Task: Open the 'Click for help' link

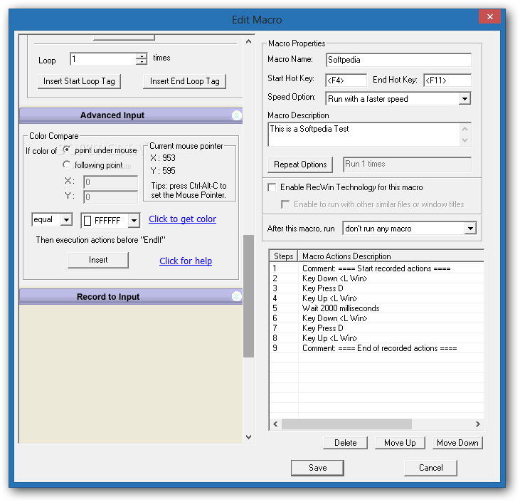Action: pos(186,261)
